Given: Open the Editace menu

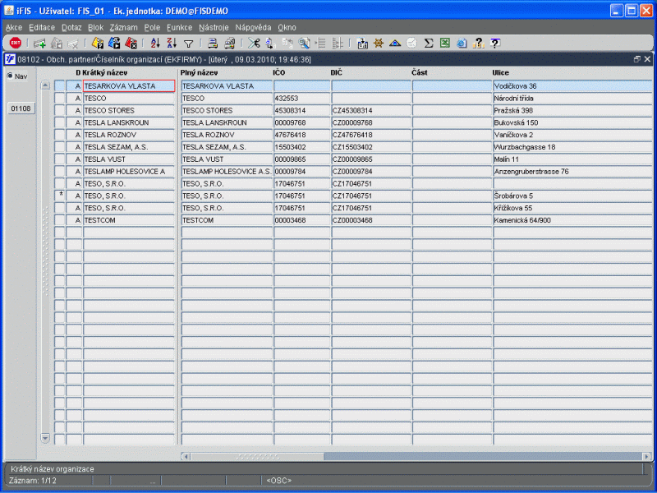Looking at the screenshot, I should click(x=42, y=28).
